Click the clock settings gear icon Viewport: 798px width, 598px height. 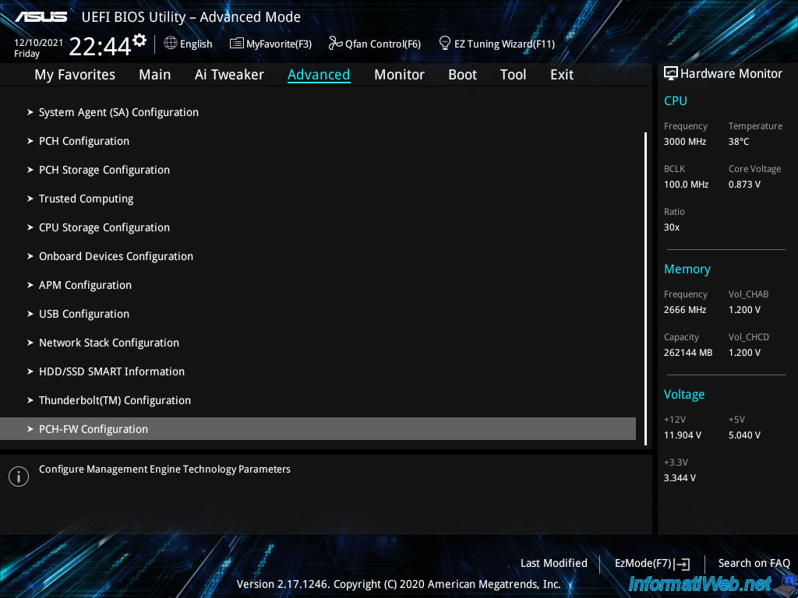[x=139, y=40]
